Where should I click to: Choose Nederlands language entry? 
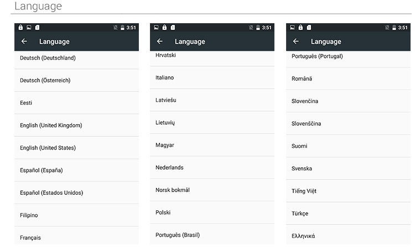[169, 167]
